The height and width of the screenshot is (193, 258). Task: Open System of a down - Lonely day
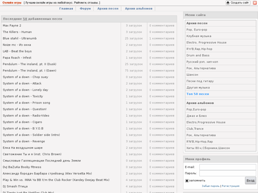25,90
